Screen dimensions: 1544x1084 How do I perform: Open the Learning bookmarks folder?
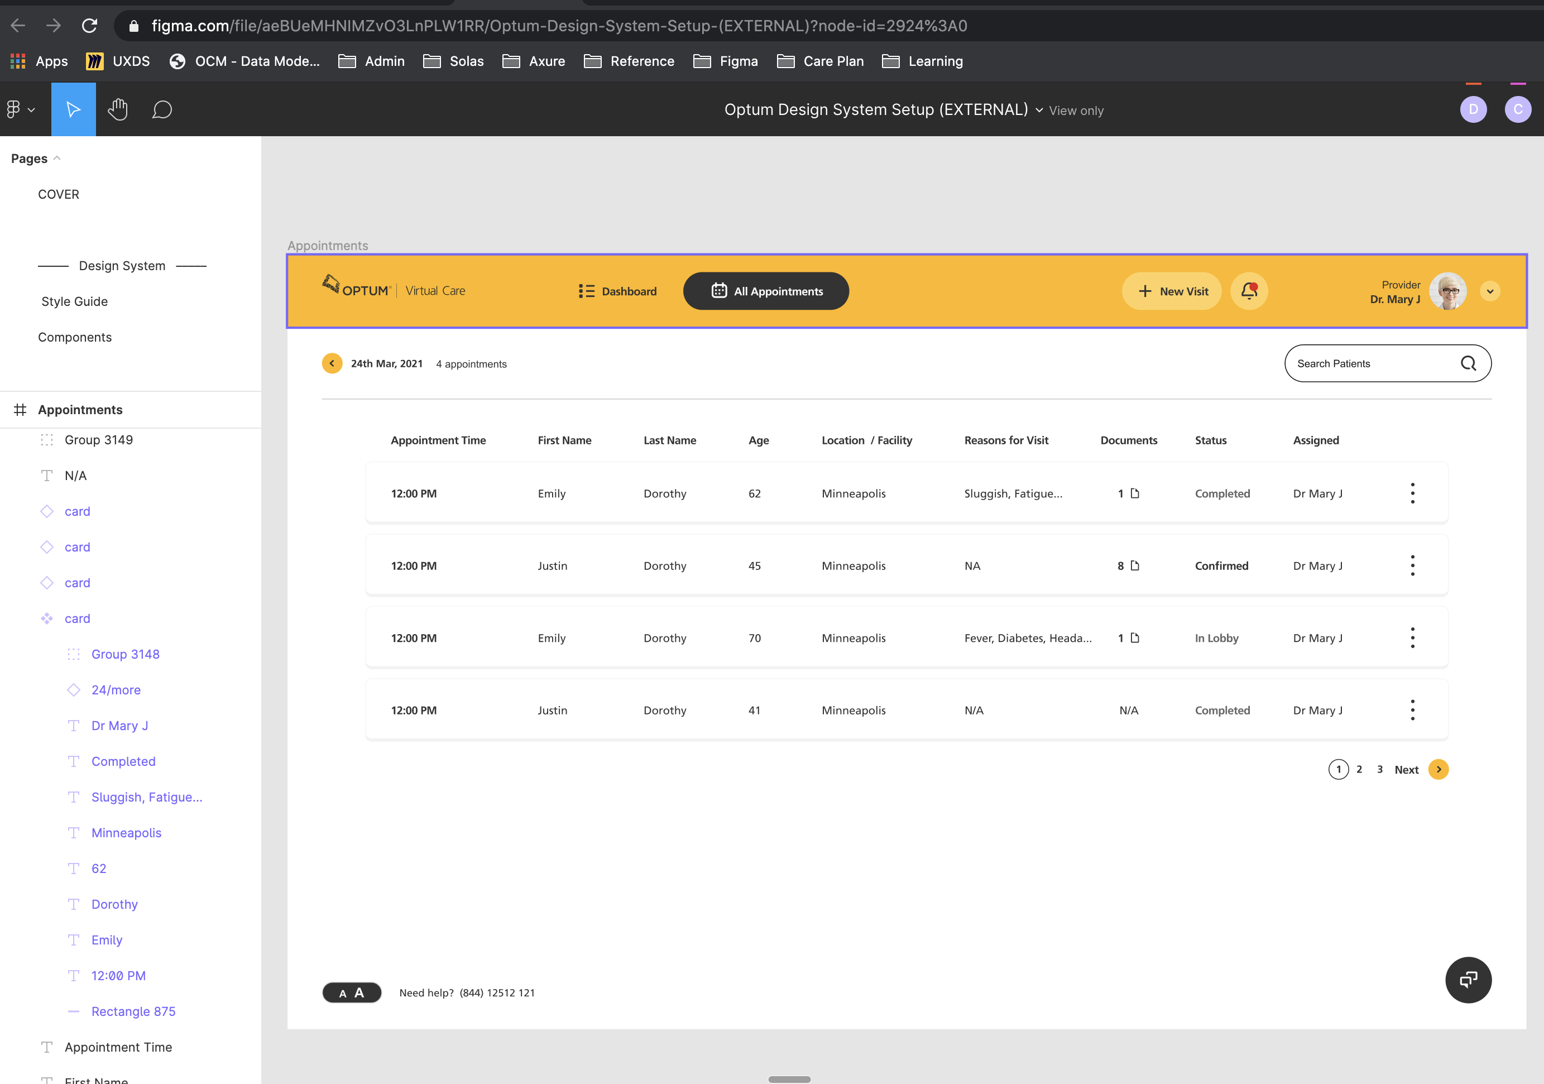pos(922,61)
